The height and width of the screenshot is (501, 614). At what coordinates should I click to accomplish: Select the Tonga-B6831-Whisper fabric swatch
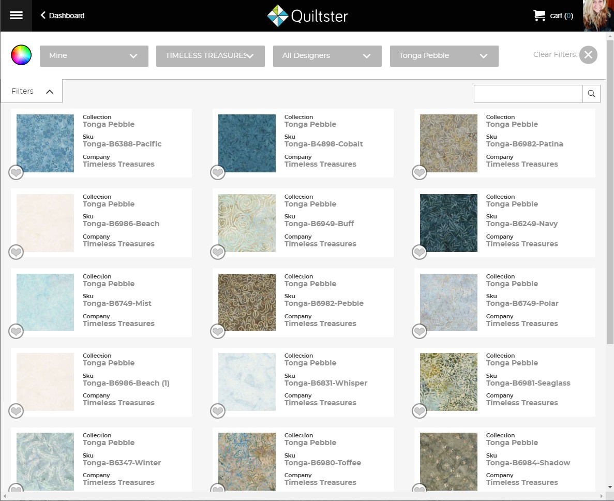tap(247, 382)
